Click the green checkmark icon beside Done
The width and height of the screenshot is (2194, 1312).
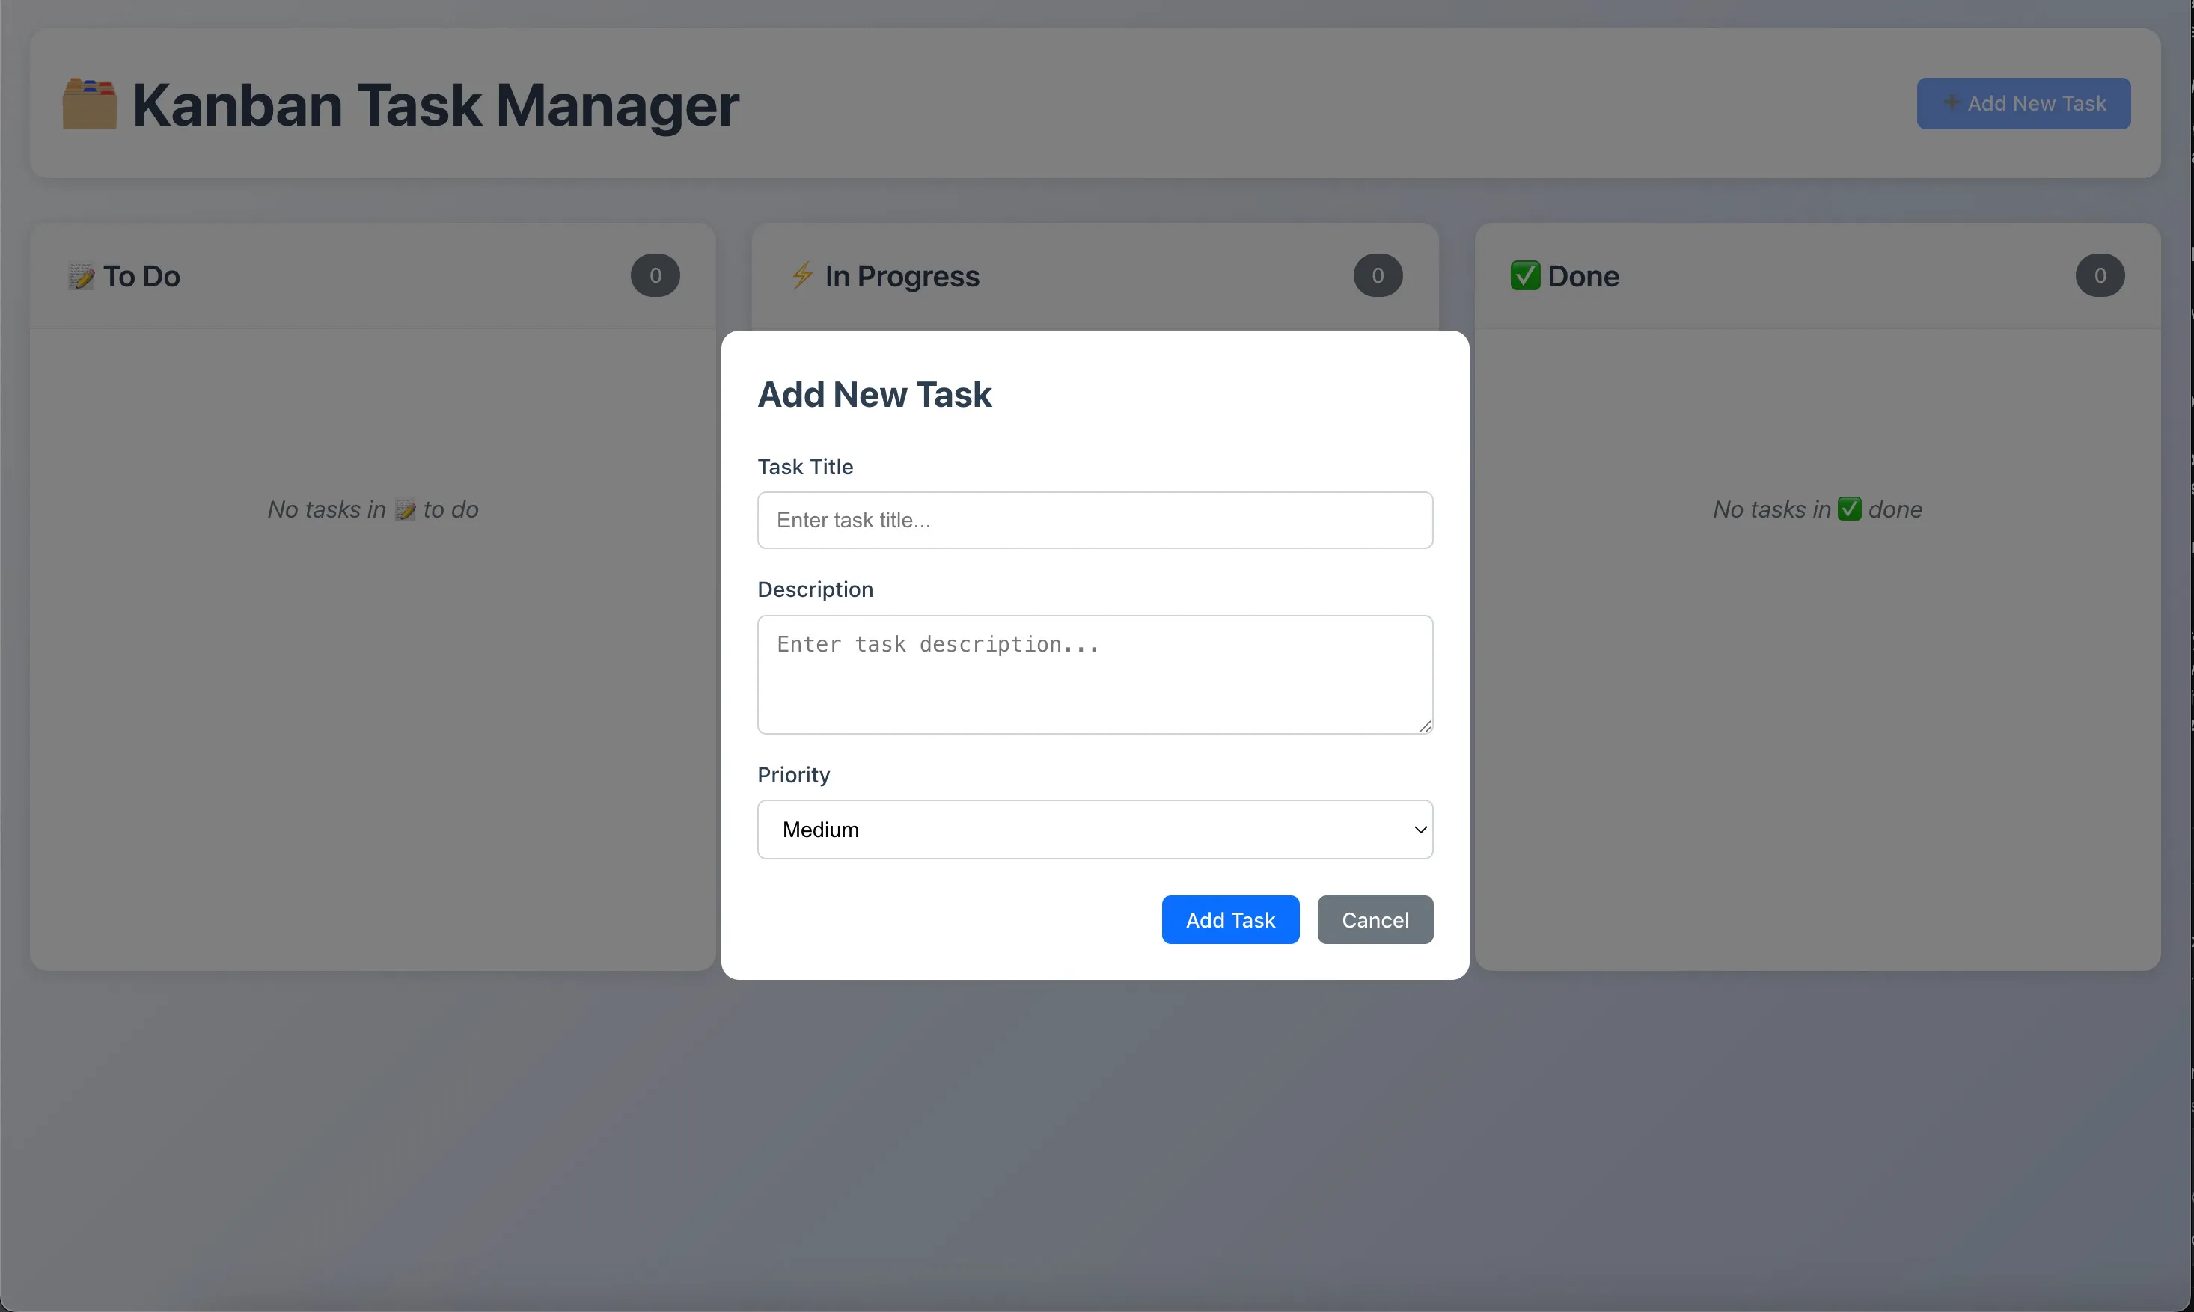(1524, 275)
